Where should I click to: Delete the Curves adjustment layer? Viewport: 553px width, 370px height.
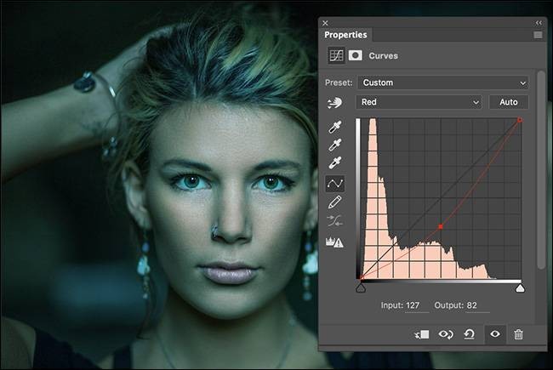coord(518,334)
